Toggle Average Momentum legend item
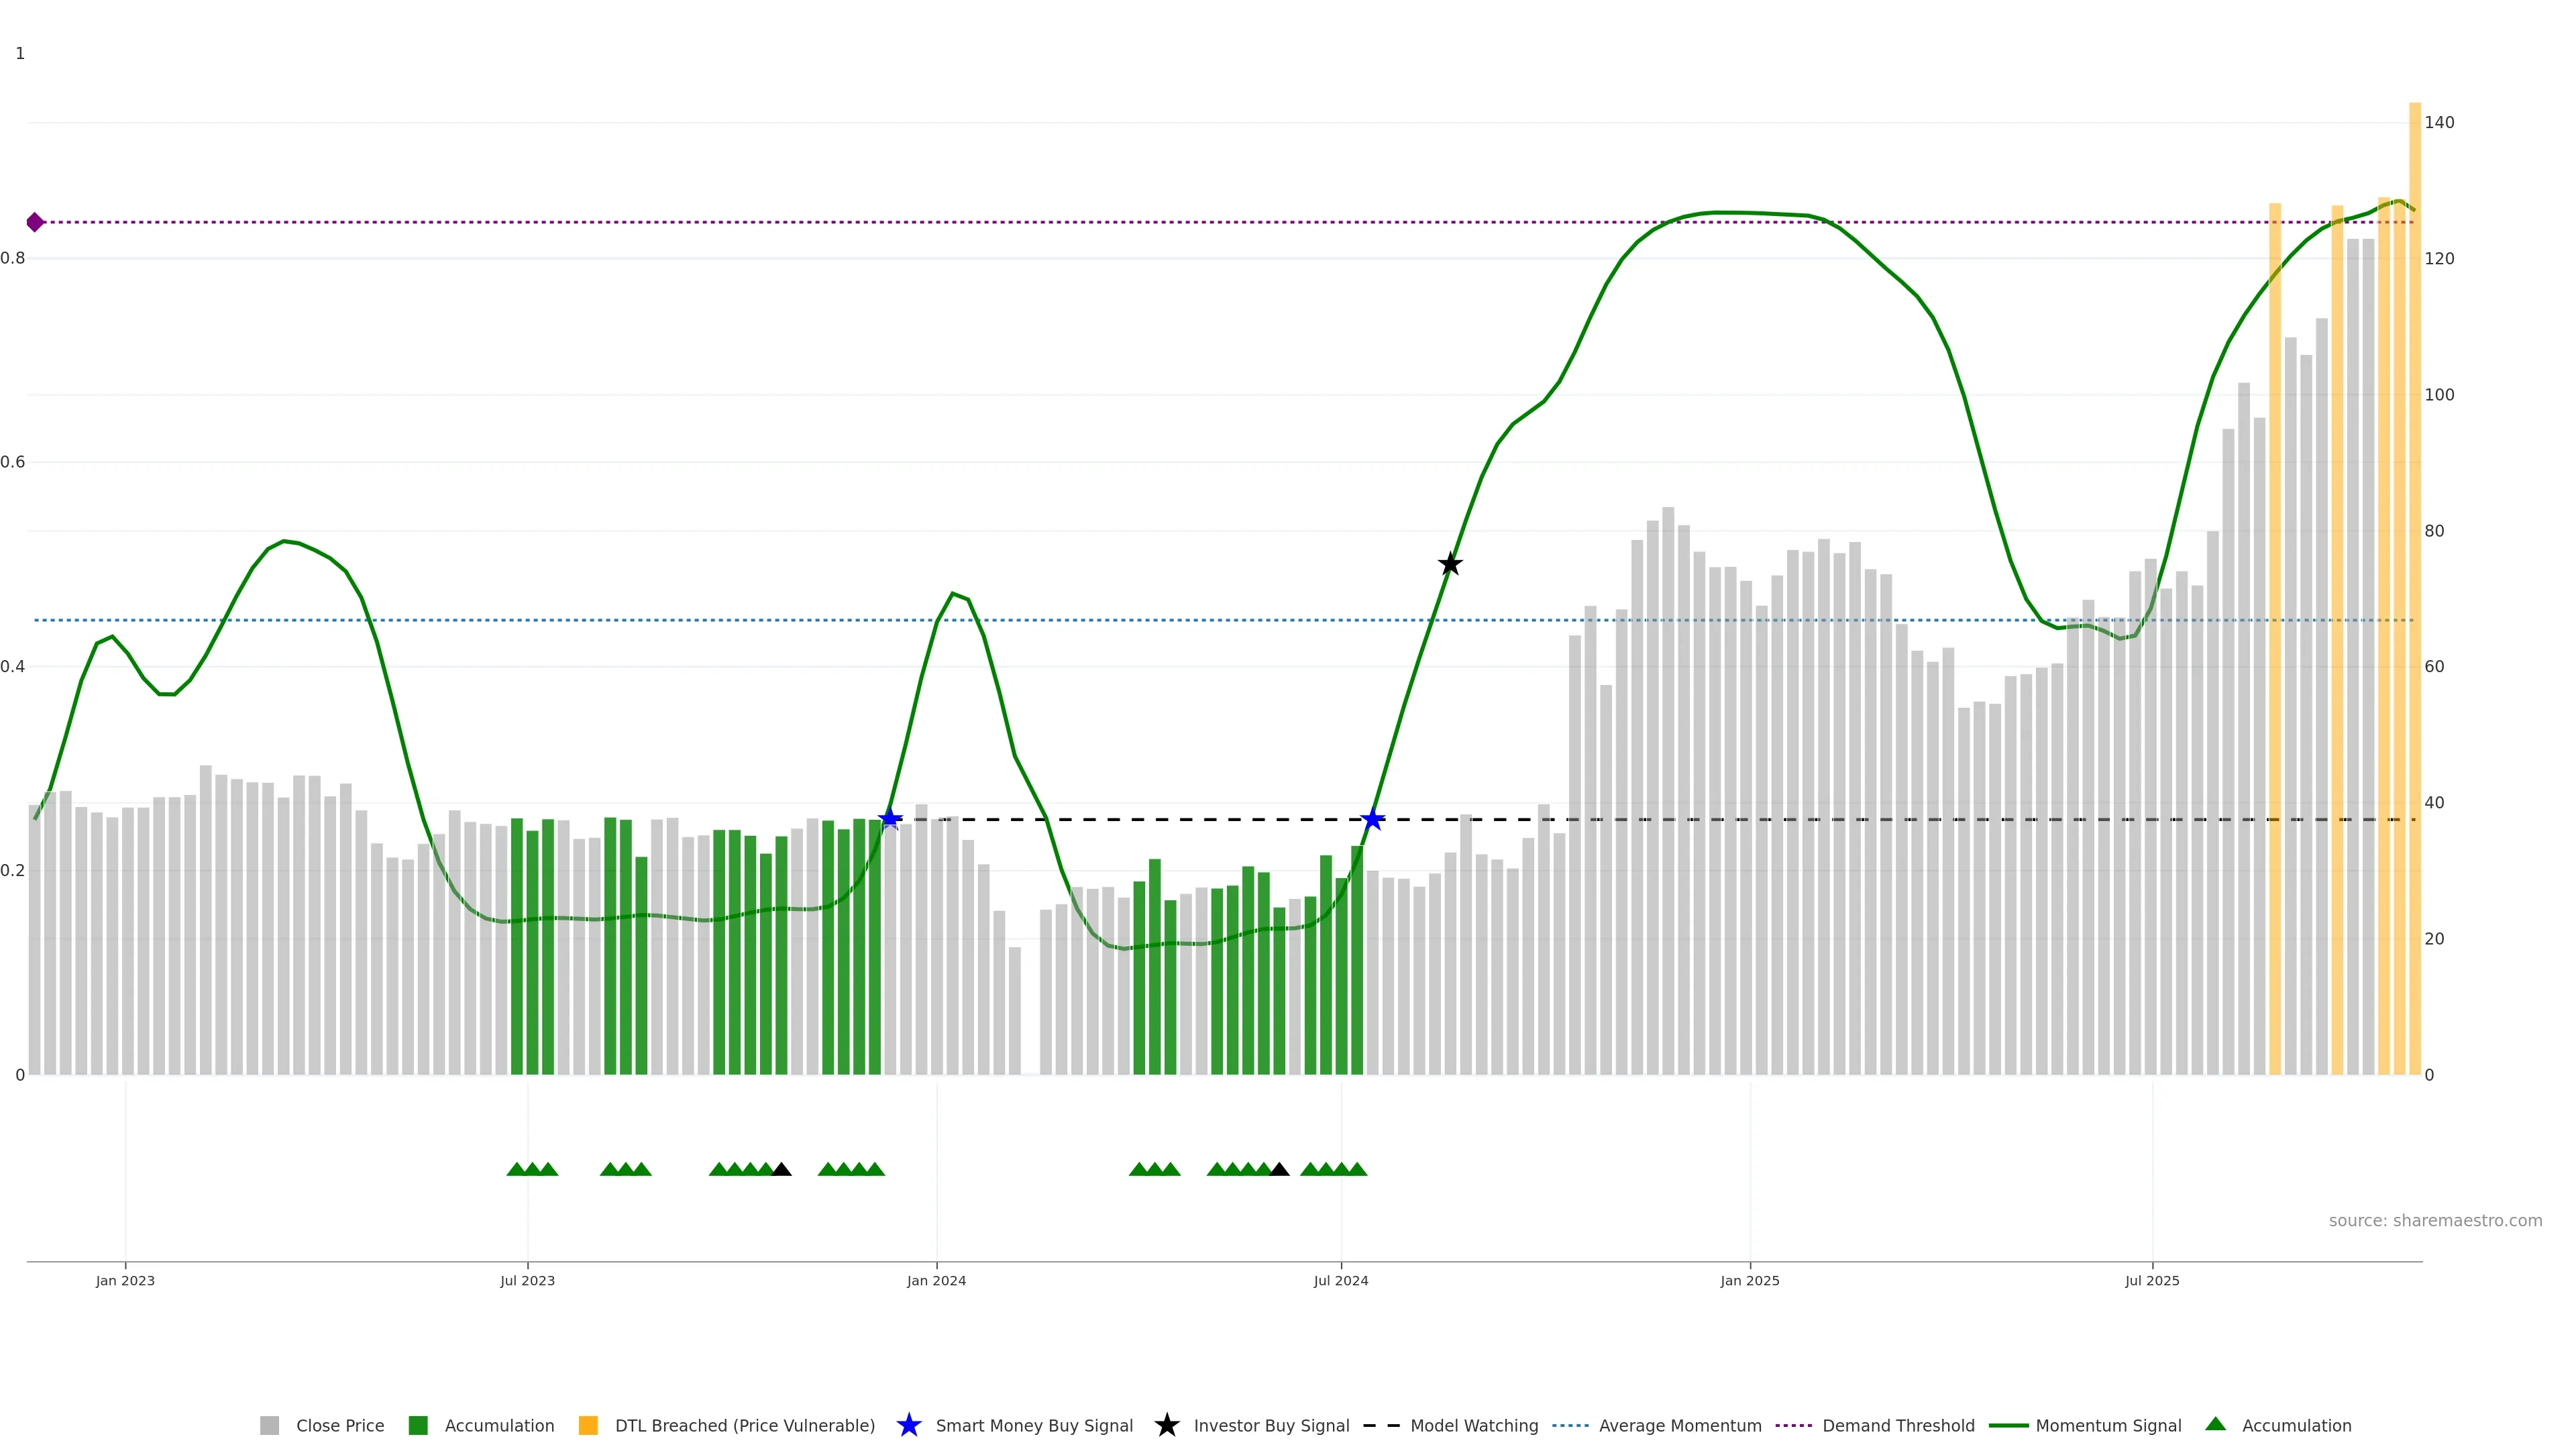Viewport: 2576px width, 1449px height. [x=1680, y=1425]
